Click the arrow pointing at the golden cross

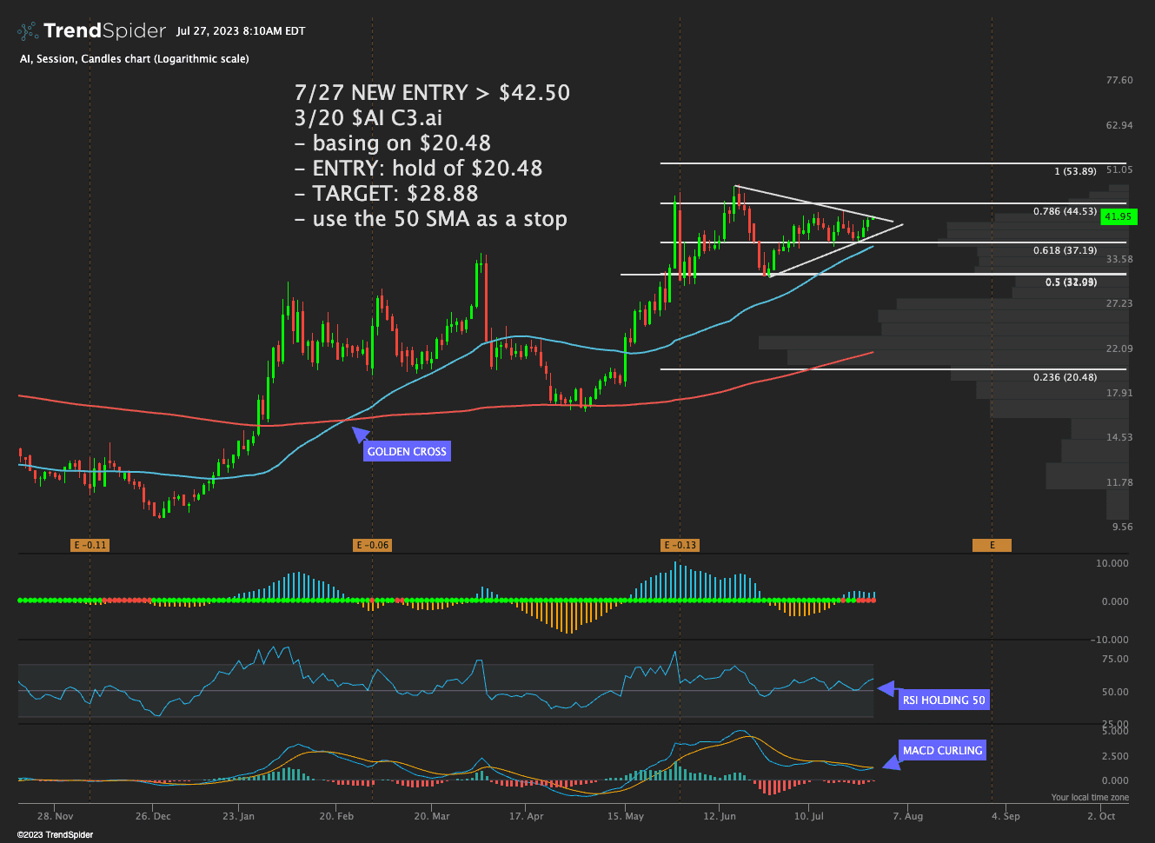click(357, 431)
